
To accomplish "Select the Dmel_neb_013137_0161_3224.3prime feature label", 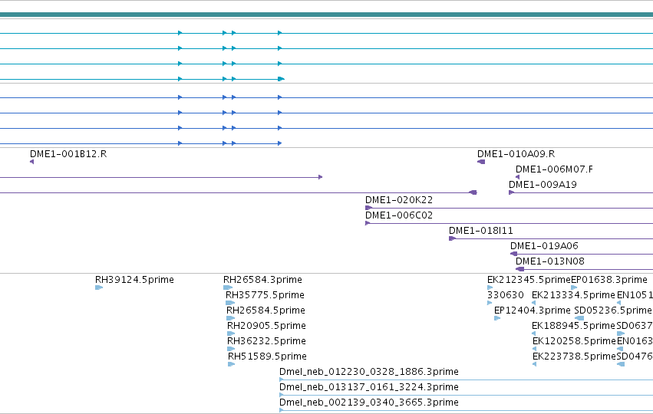I will [x=369, y=387].
